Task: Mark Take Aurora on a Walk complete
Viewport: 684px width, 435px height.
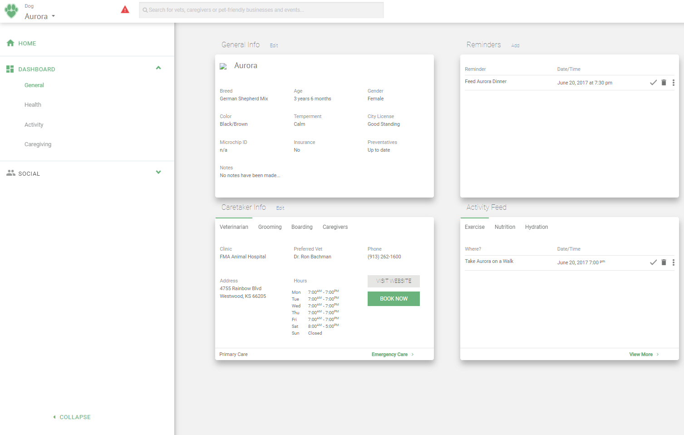Action: 653,262
